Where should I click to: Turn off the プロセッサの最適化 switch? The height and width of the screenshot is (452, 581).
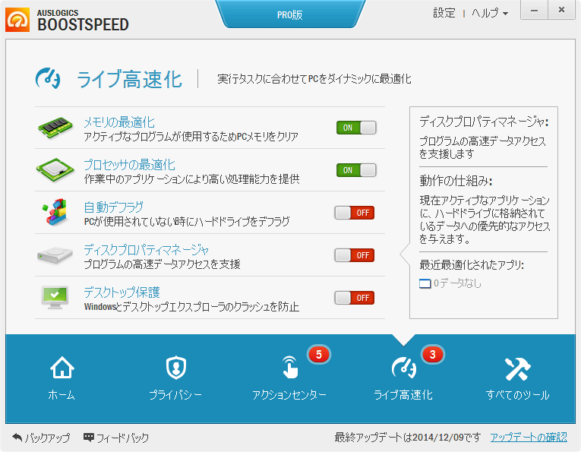point(356,170)
